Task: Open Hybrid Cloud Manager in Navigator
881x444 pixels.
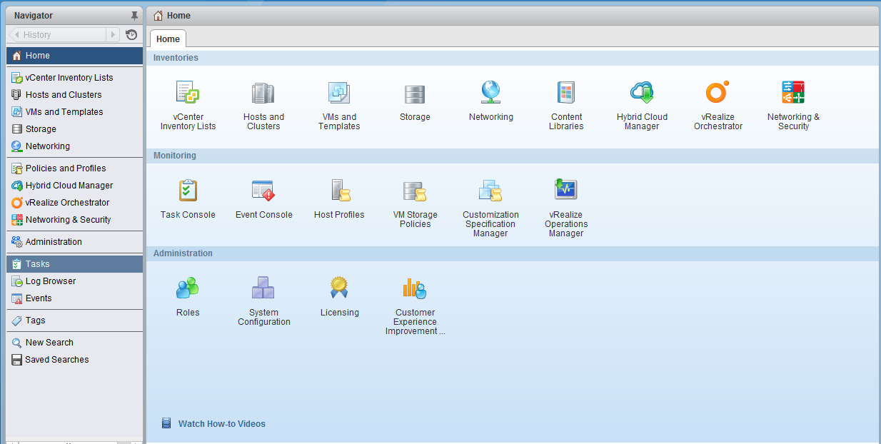Action: click(75, 186)
